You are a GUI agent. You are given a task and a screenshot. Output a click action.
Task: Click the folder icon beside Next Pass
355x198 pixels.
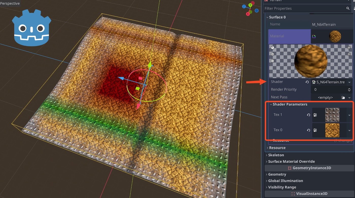click(343, 97)
